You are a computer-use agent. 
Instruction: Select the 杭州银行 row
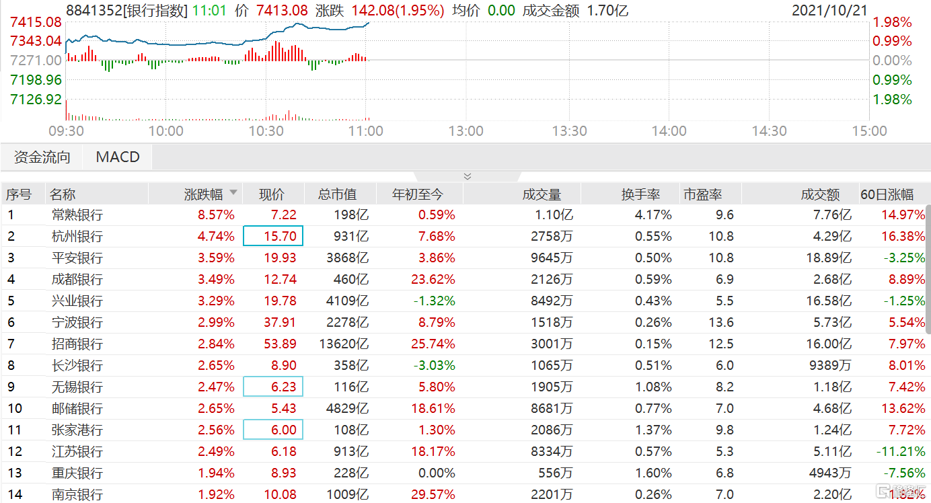(x=463, y=237)
